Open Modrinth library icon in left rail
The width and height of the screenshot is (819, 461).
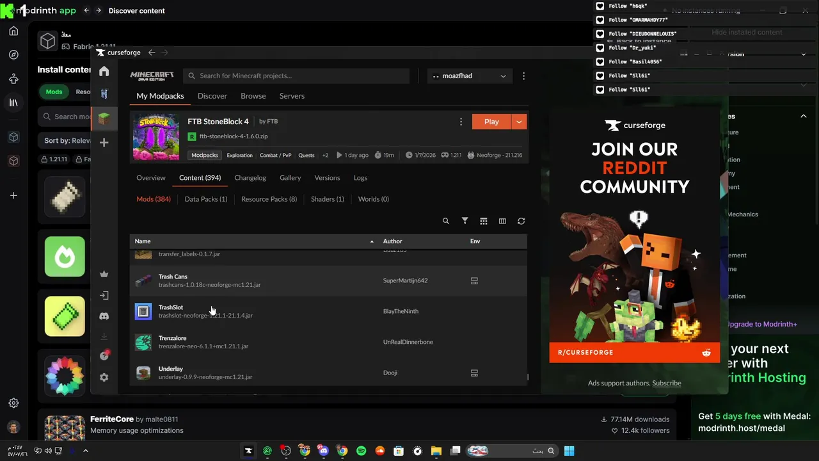13,102
